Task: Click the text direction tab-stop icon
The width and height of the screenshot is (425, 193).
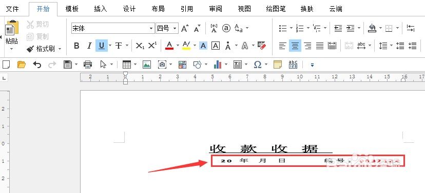Action: click(x=410, y=28)
